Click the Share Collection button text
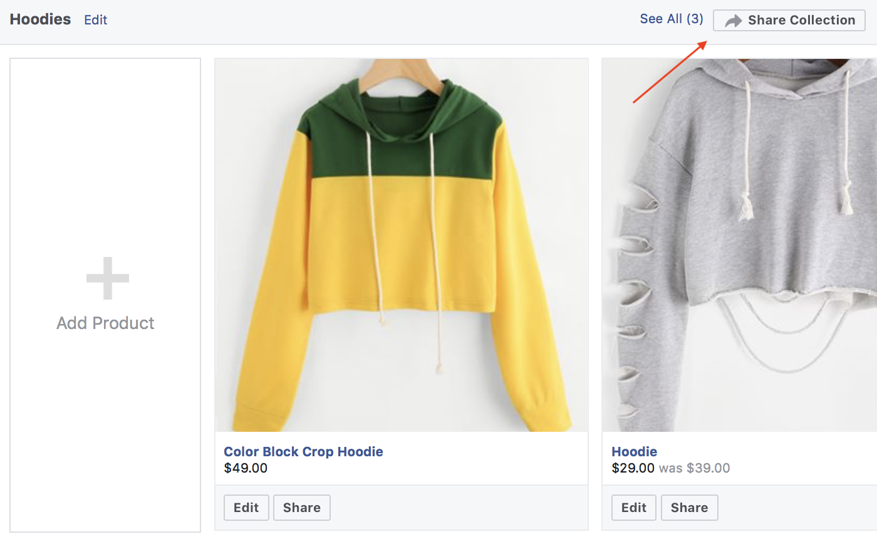The width and height of the screenshot is (877, 544). 801,20
